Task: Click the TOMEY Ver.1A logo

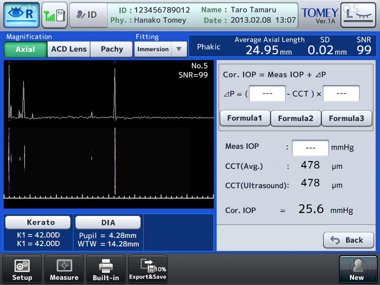Action: (x=320, y=15)
